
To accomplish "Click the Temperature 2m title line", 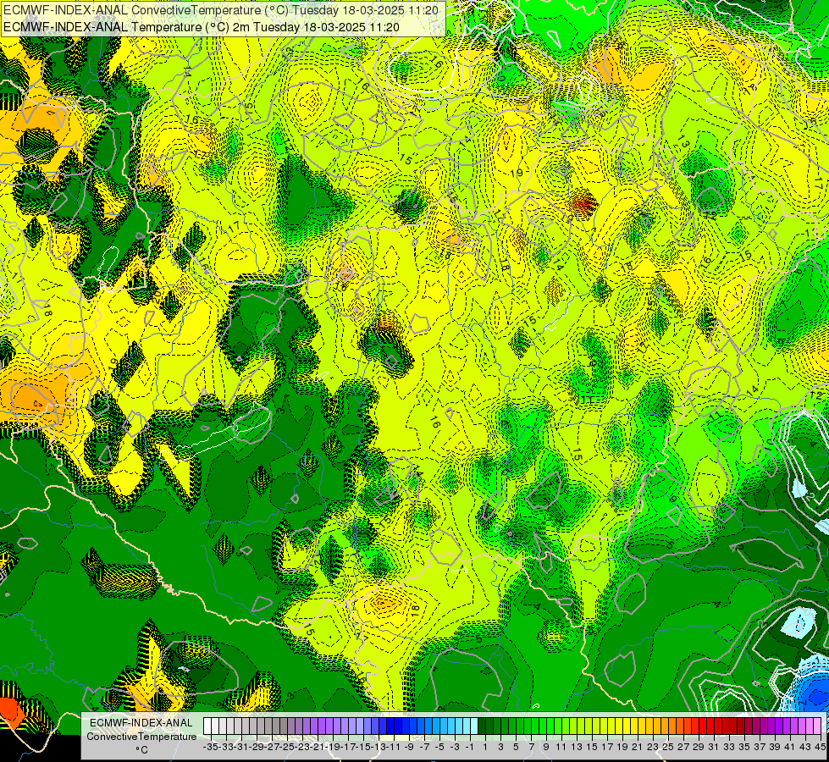I will (202, 27).
